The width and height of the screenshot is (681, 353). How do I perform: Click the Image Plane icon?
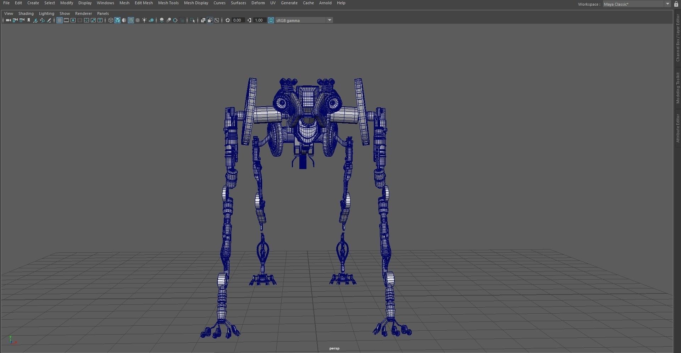pos(35,20)
